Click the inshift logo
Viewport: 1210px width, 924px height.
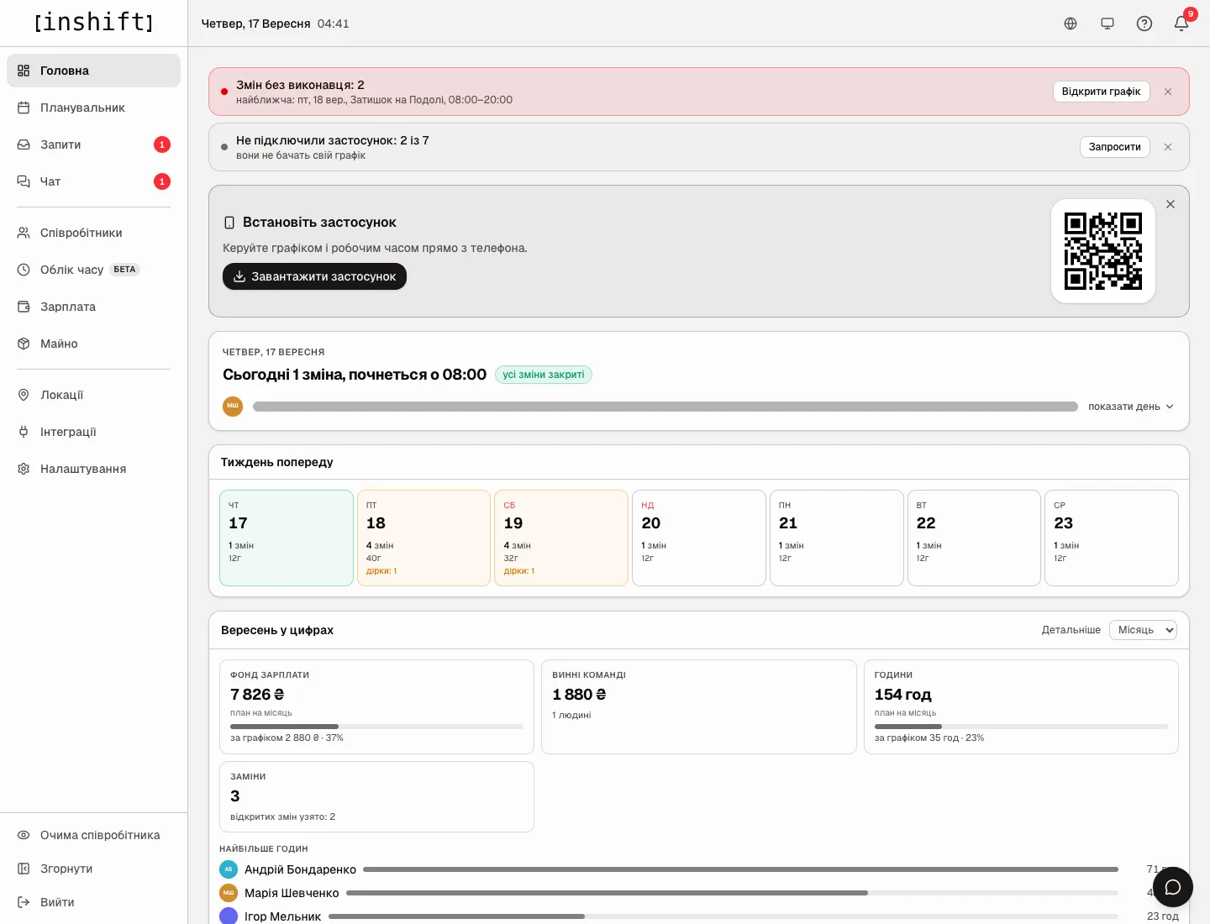tap(93, 22)
